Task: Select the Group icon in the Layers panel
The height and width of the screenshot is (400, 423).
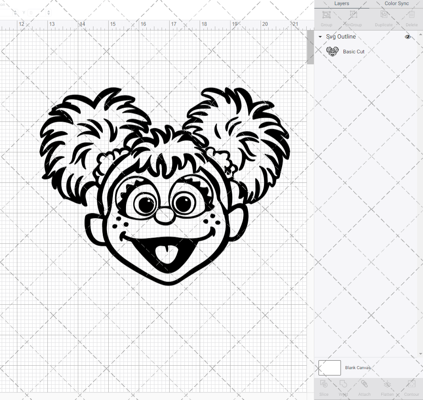Action: tap(326, 15)
